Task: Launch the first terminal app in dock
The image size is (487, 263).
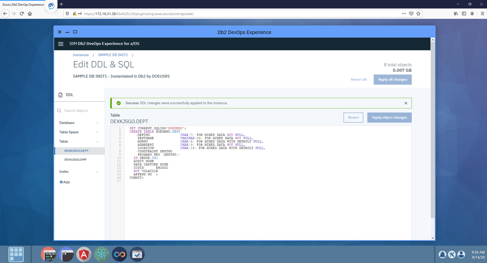Action: click(48, 255)
